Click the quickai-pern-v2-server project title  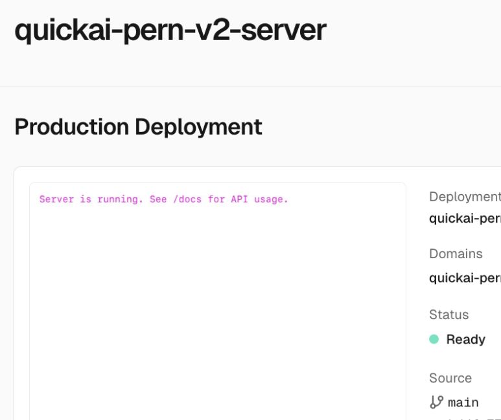coord(170,31)
